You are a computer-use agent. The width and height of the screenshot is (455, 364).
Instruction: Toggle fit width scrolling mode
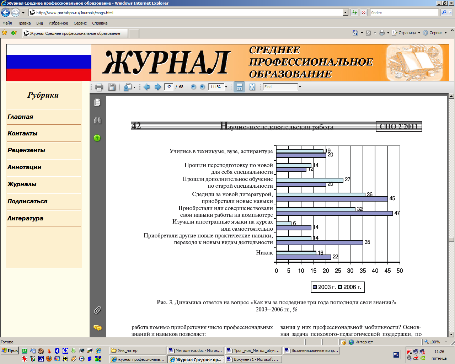pyautogui.click(x=239, y=87)
